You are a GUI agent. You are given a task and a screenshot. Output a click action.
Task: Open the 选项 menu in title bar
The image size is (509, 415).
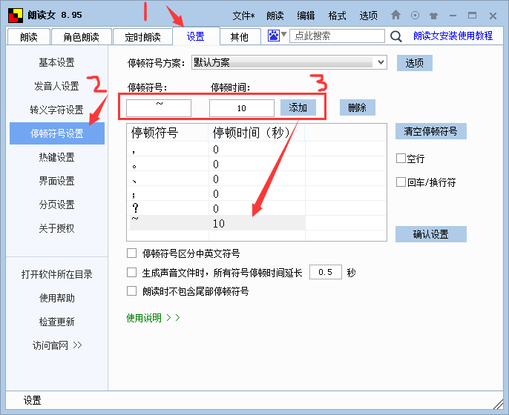(368, 16)
